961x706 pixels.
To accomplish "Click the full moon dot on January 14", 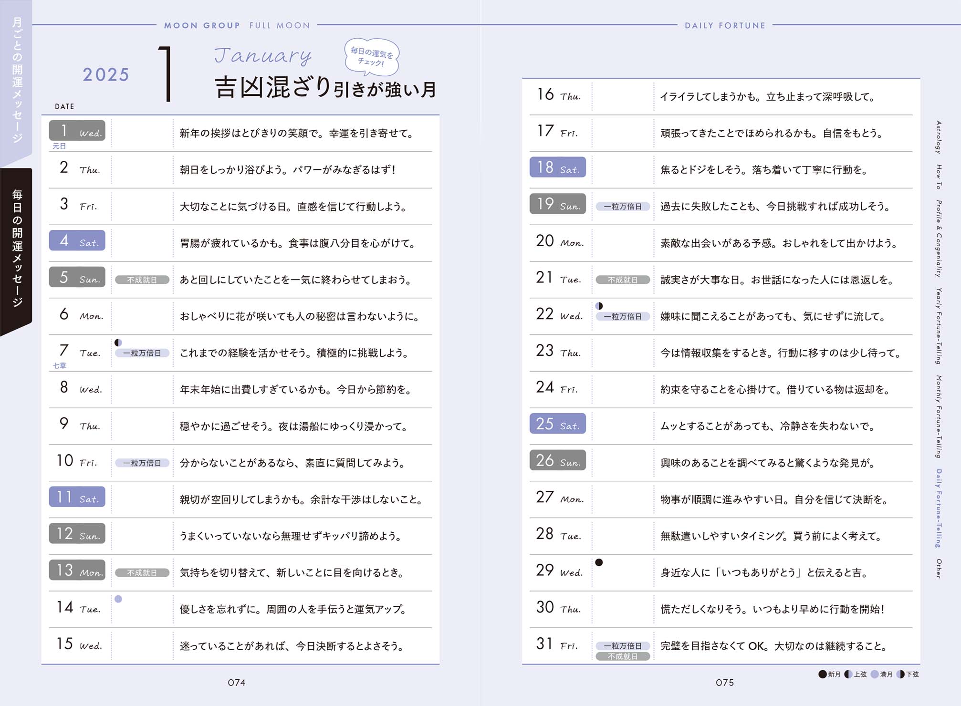I will 118,599.
